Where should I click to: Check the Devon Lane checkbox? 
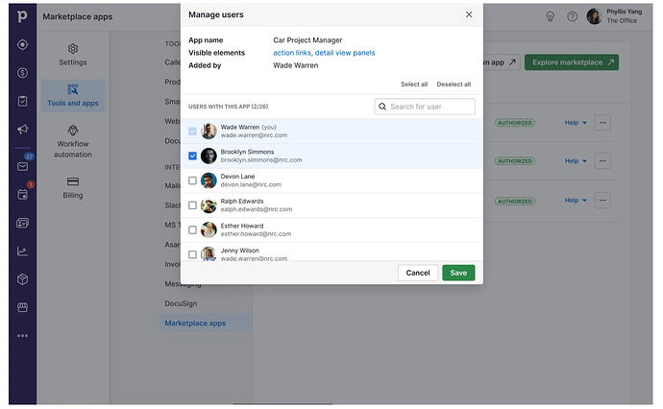click(193, 180)
